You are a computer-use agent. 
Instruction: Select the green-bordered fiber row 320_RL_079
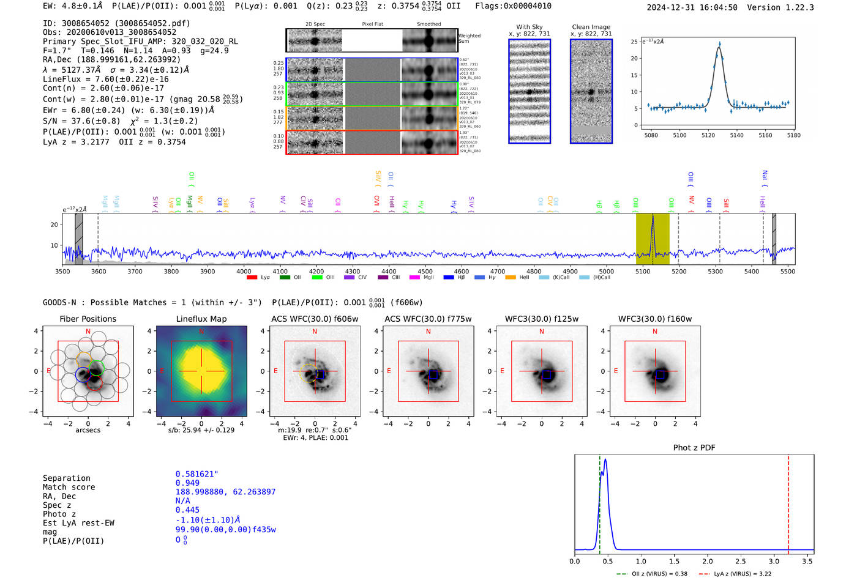pyautogui.click(x=372, y=94)
